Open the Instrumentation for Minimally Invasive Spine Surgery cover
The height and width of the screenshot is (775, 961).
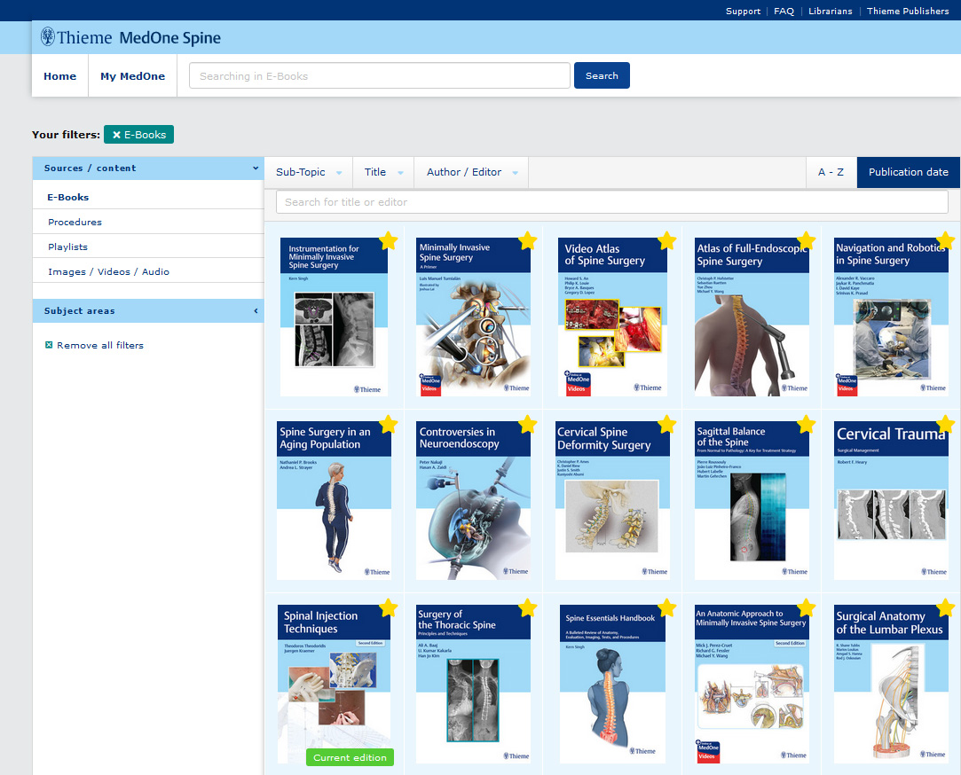pos(334,317)
